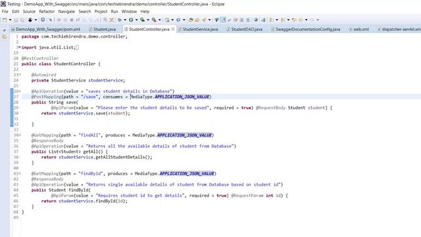
Task: Click the Terminate debug icon
Action: coord(72,20)
